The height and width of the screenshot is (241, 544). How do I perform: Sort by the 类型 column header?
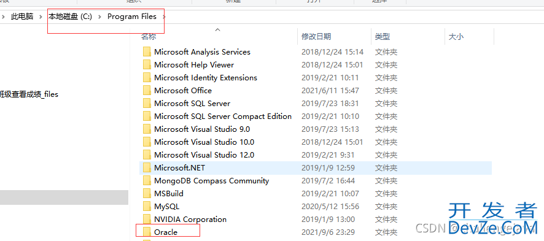click(383, 36)
